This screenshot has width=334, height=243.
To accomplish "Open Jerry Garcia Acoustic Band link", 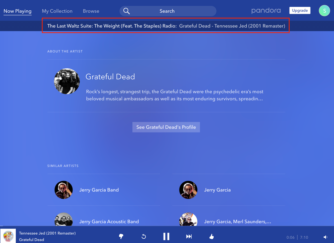I will coord(109,222).
